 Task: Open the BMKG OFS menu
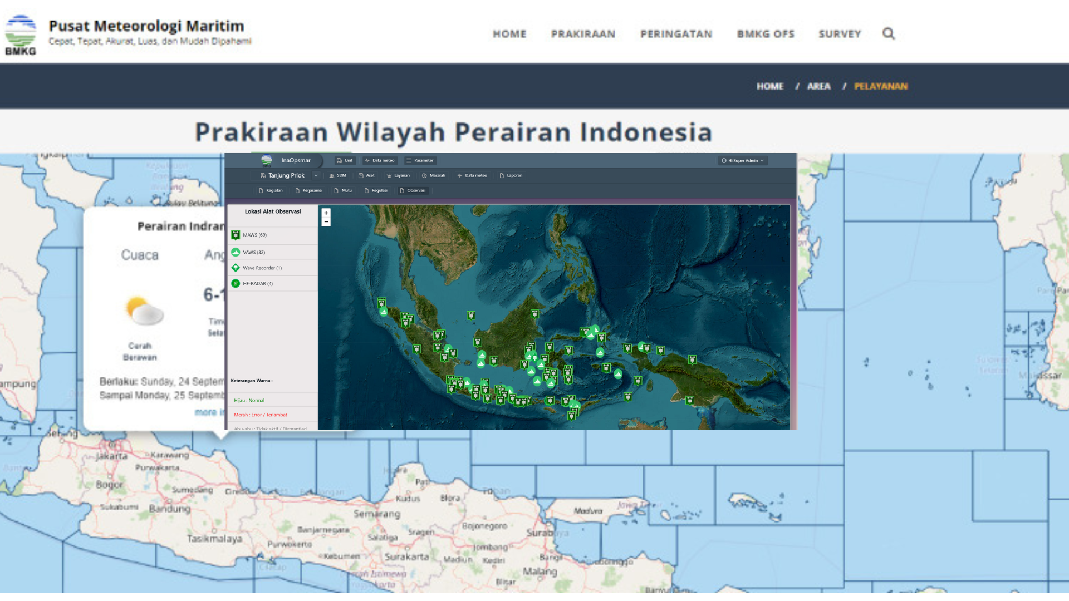766,34
